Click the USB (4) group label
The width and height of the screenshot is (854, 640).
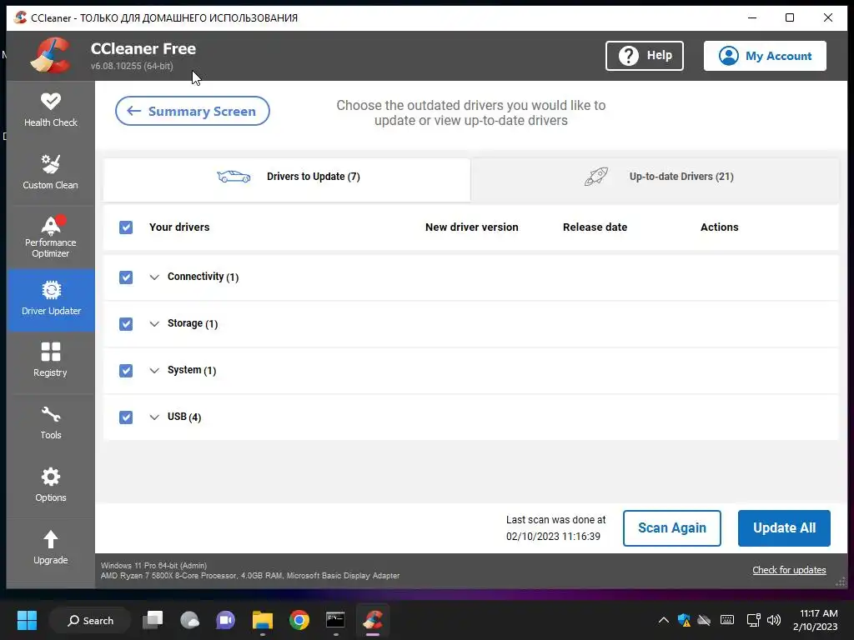point(184,417)
